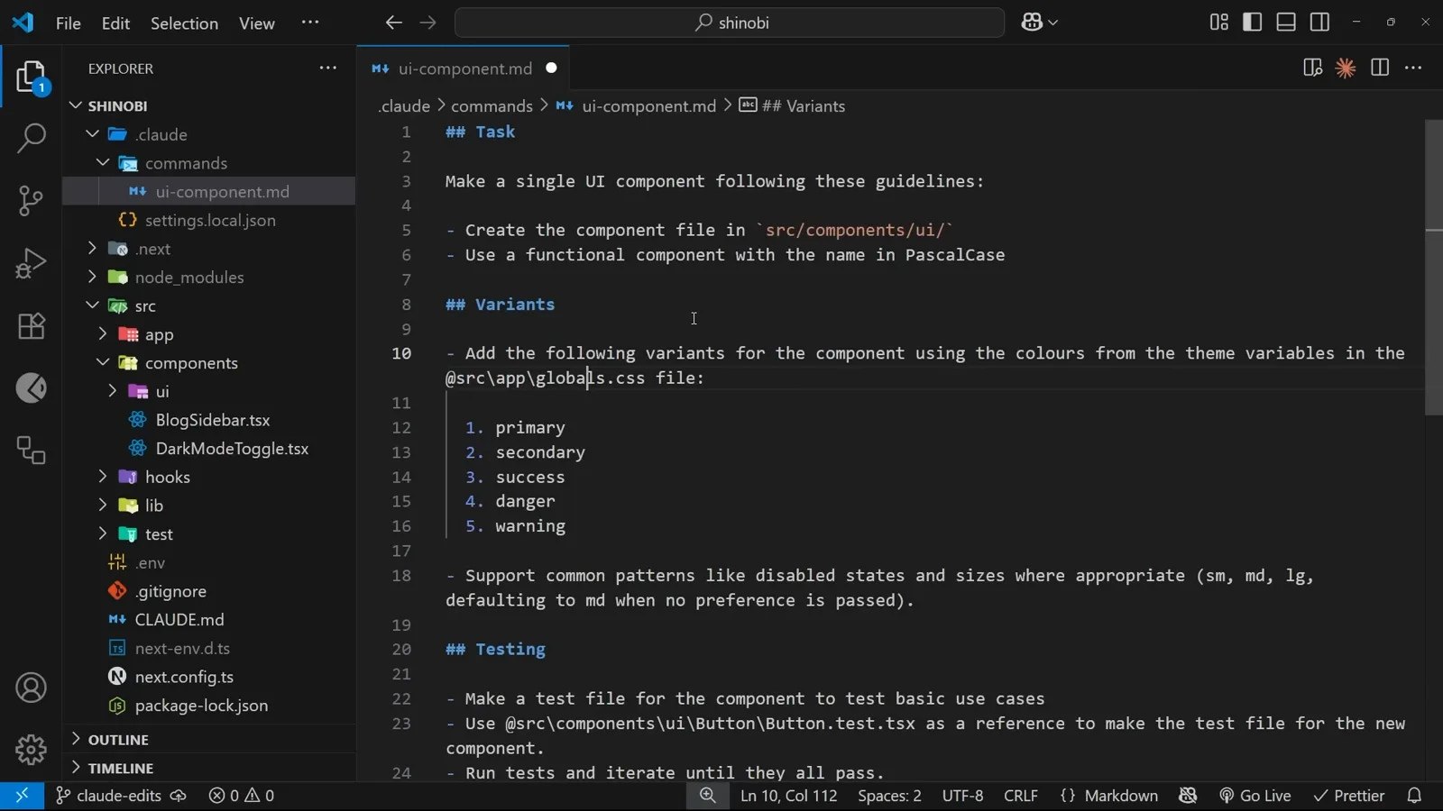
Task: Open the Source Control view icon
Action: pos(31,200)
